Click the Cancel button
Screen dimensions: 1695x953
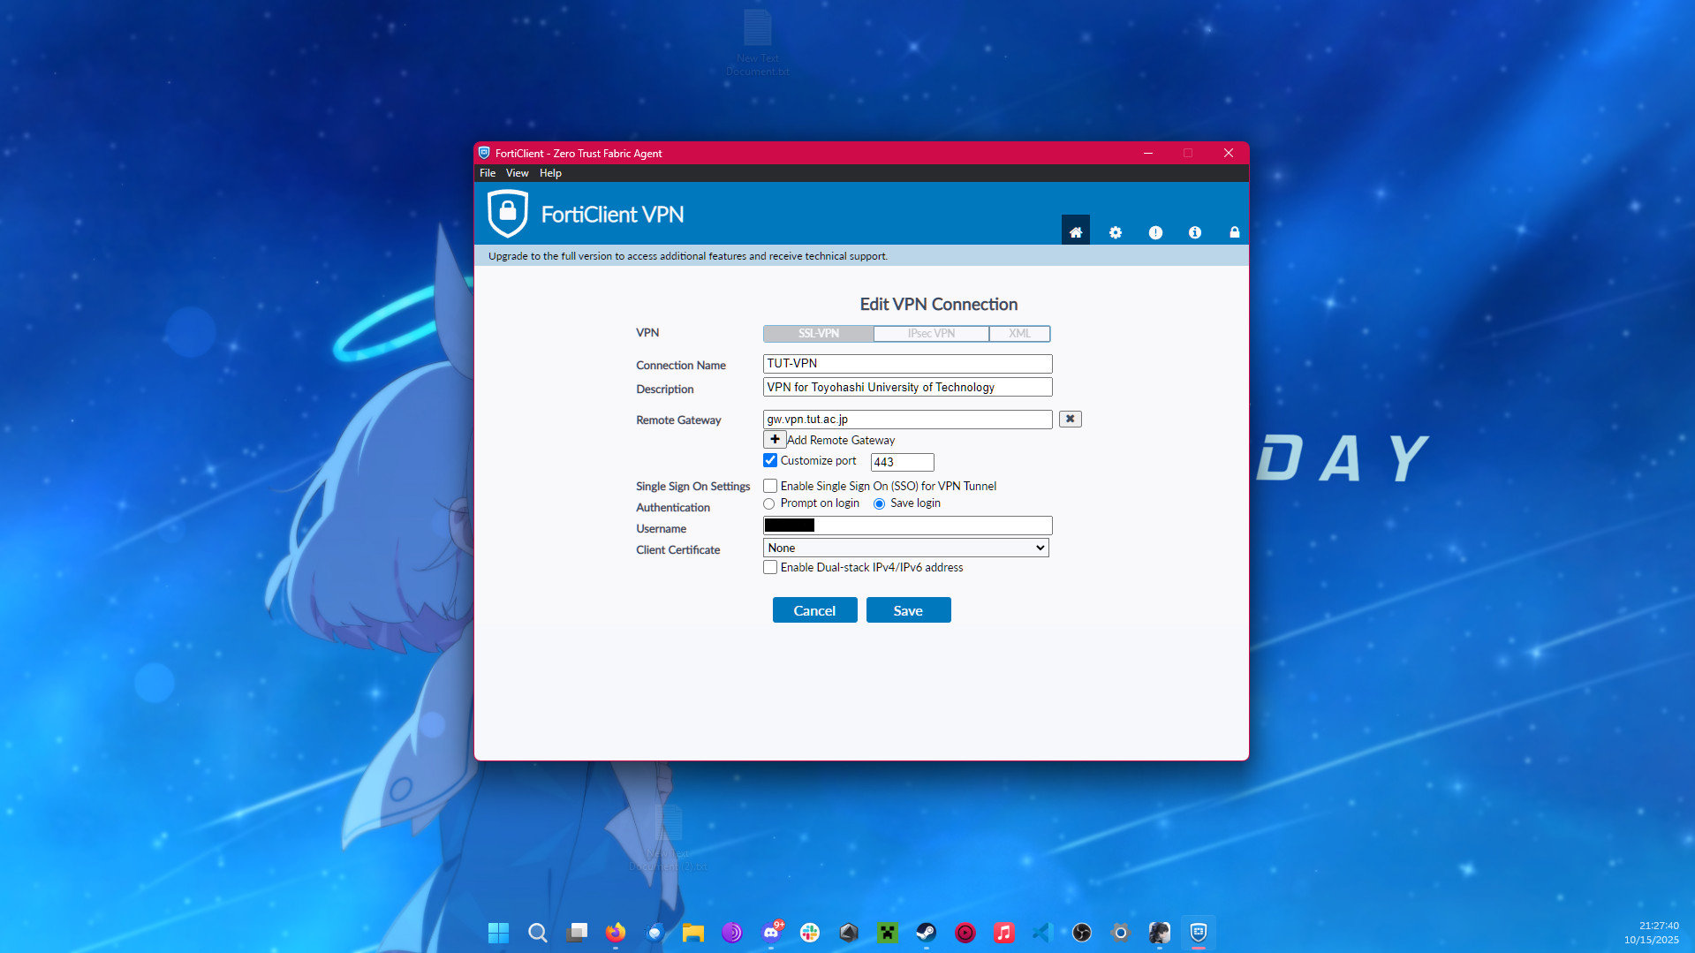pos(814,610)
